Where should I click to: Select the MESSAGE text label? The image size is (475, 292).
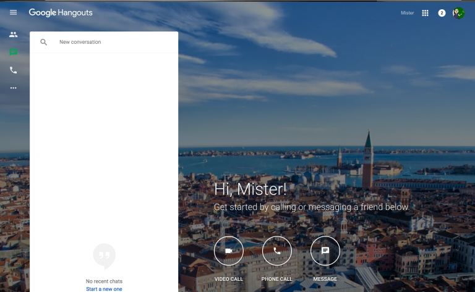click(325, 279)
